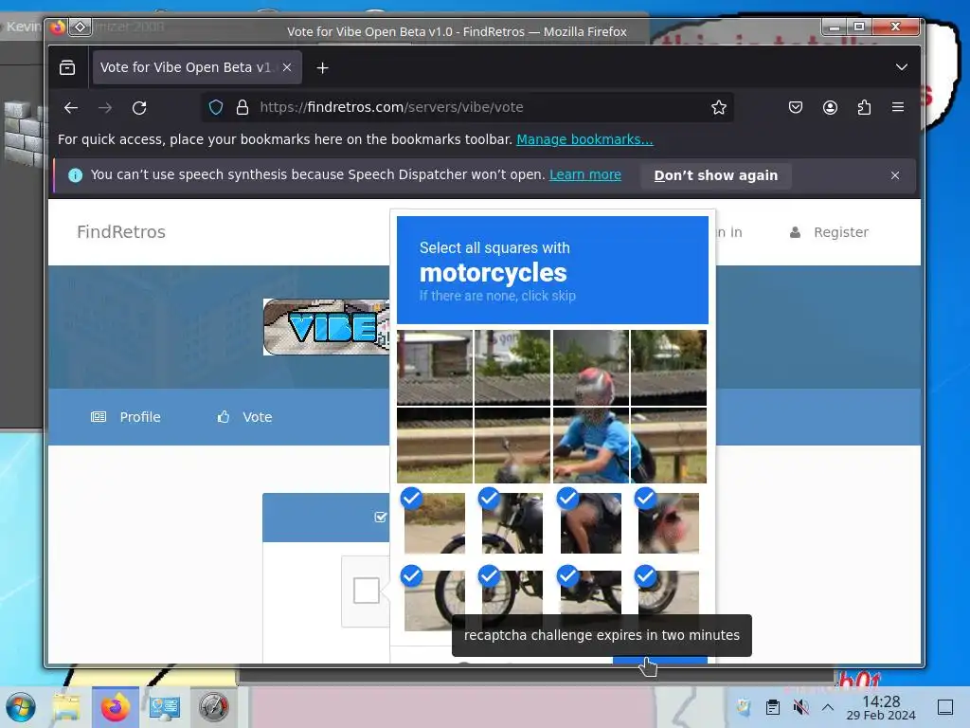Click the muted speaker tray icon
The image size is (970, 728).
click(801, 707)
